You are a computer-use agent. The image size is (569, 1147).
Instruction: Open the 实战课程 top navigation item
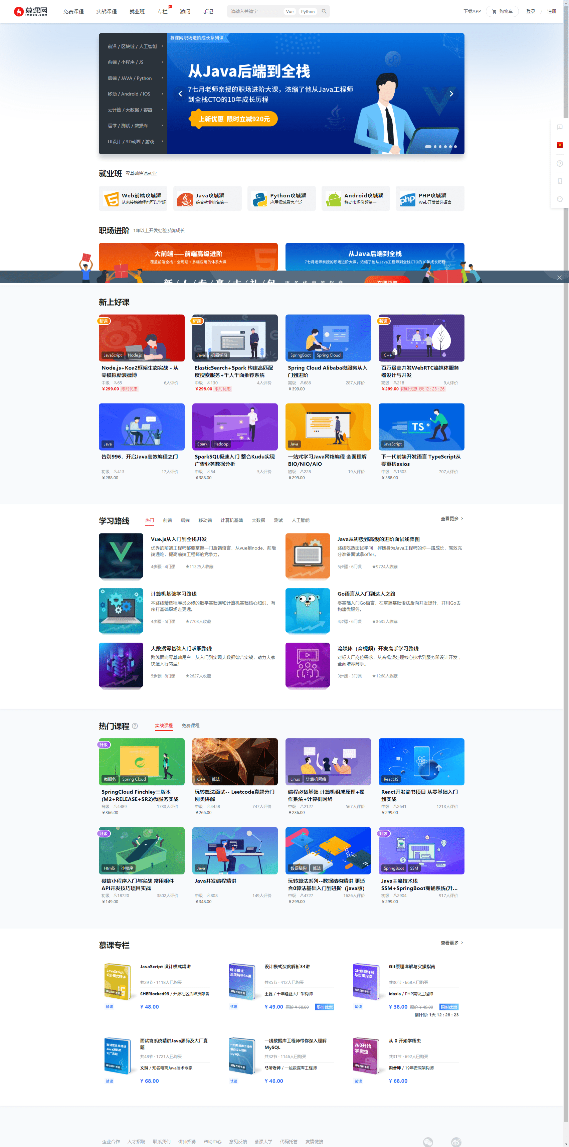tap(107, 12)
